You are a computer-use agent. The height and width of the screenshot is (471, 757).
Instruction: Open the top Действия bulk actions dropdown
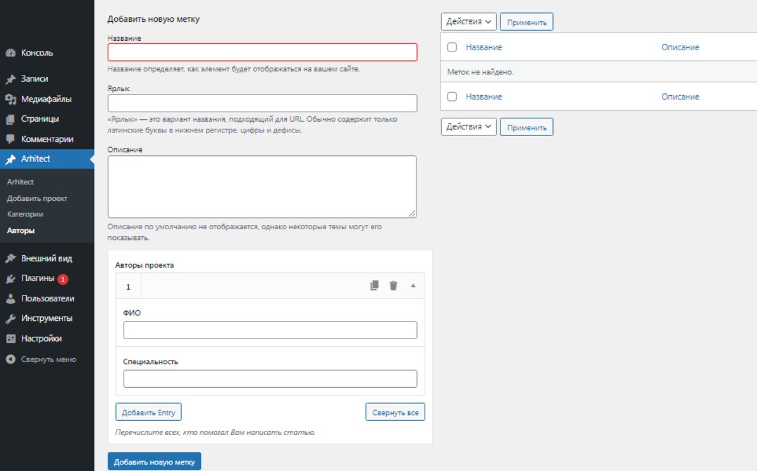(x=469, y=22)
